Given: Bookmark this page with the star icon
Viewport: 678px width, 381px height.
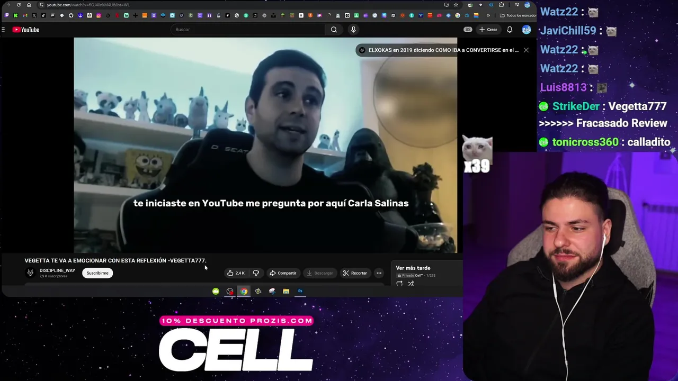Looking at the screenshot, I should [456, 5].
